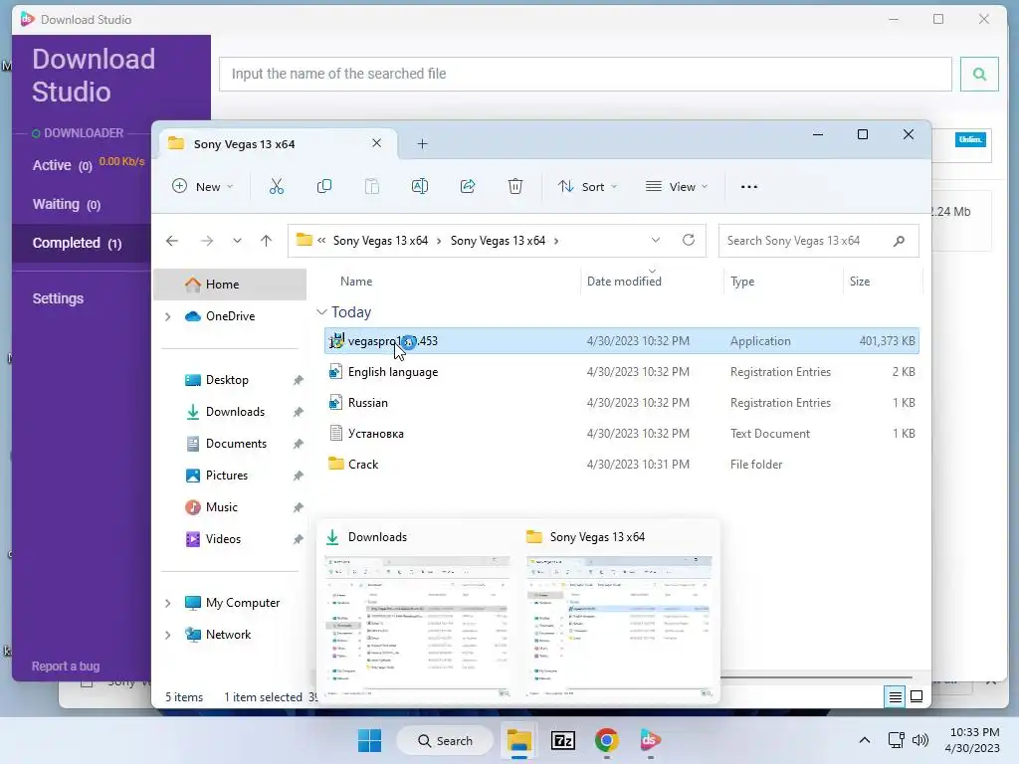1019x764 pixels.
Task: Sort files by Size column header
Action: click(859, 282)
